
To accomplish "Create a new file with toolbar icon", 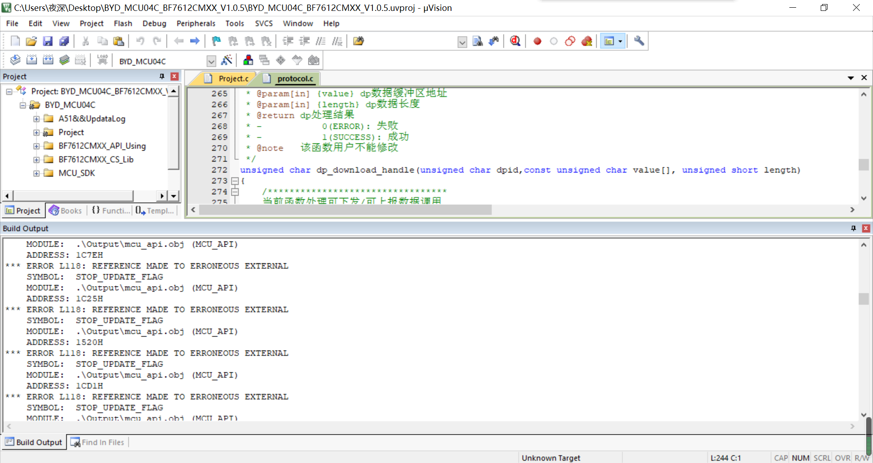I will tap(15, 41).
